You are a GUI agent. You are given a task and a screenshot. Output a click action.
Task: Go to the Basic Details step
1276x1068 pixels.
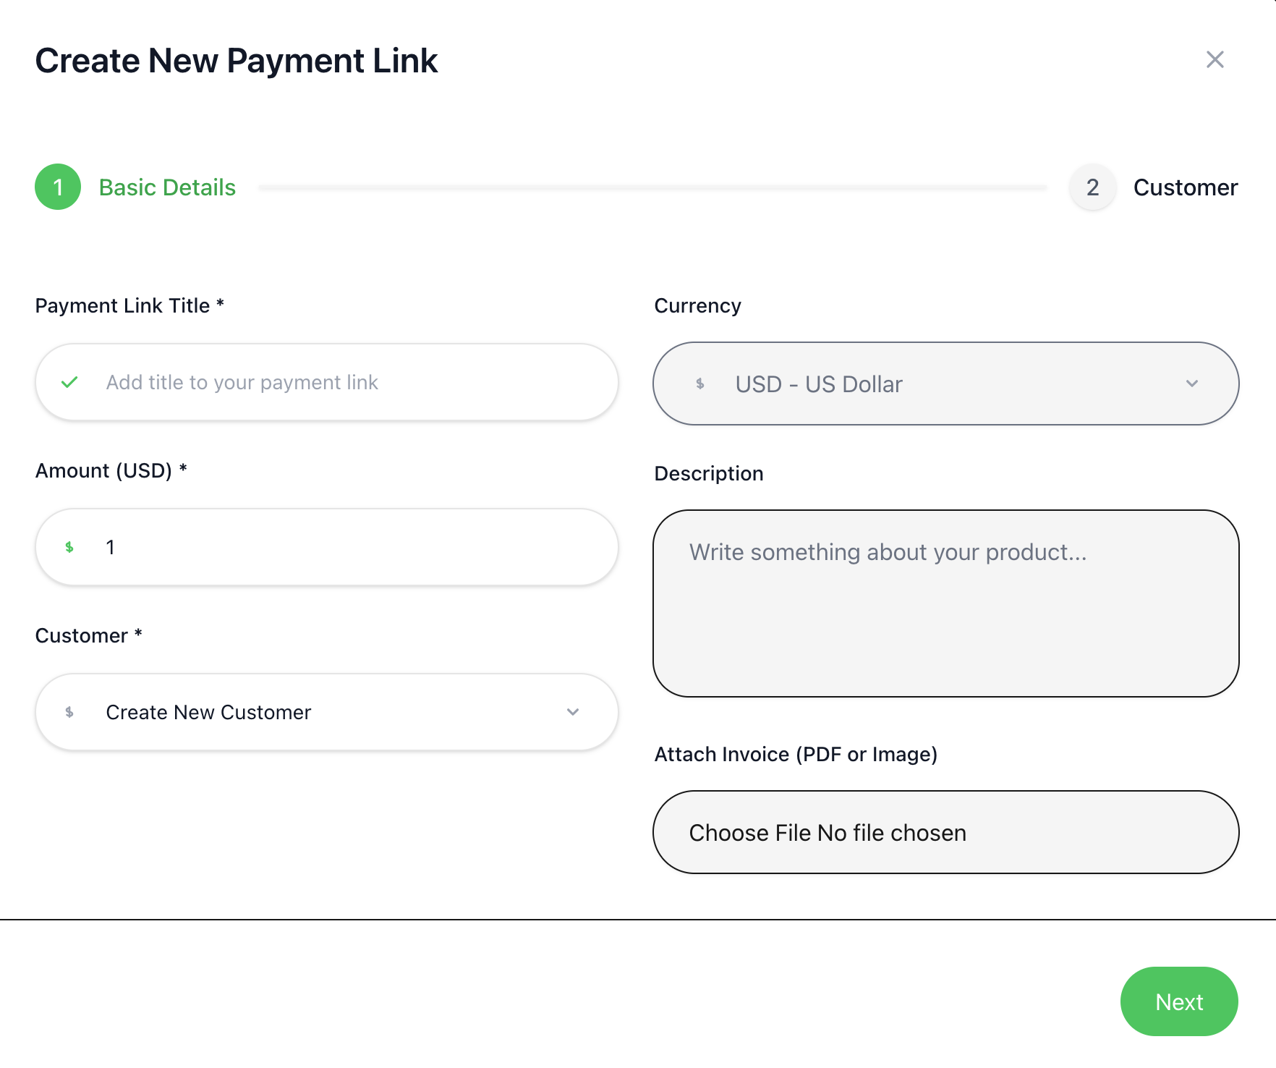(x=167, y=187)
